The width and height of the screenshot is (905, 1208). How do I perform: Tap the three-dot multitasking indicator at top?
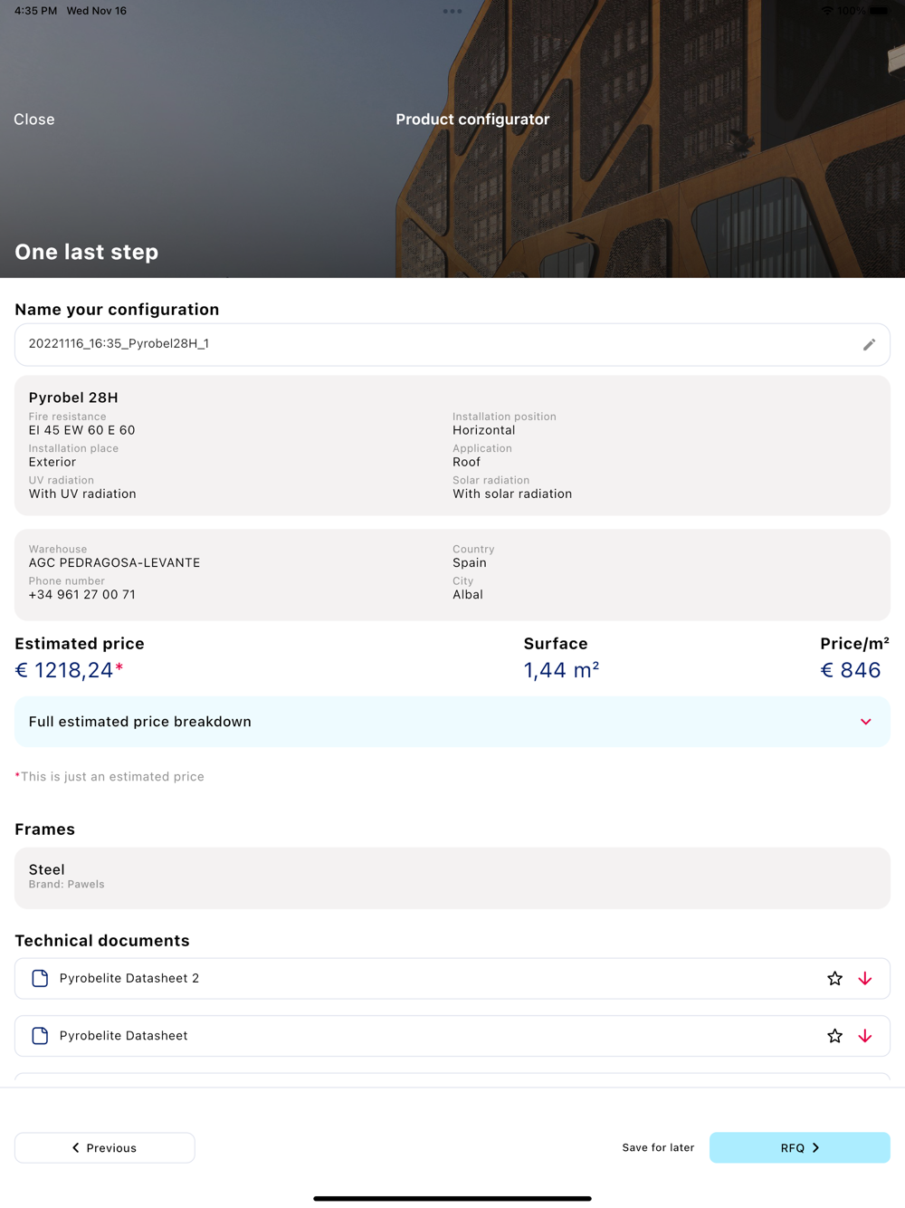(x=452, y=12)
